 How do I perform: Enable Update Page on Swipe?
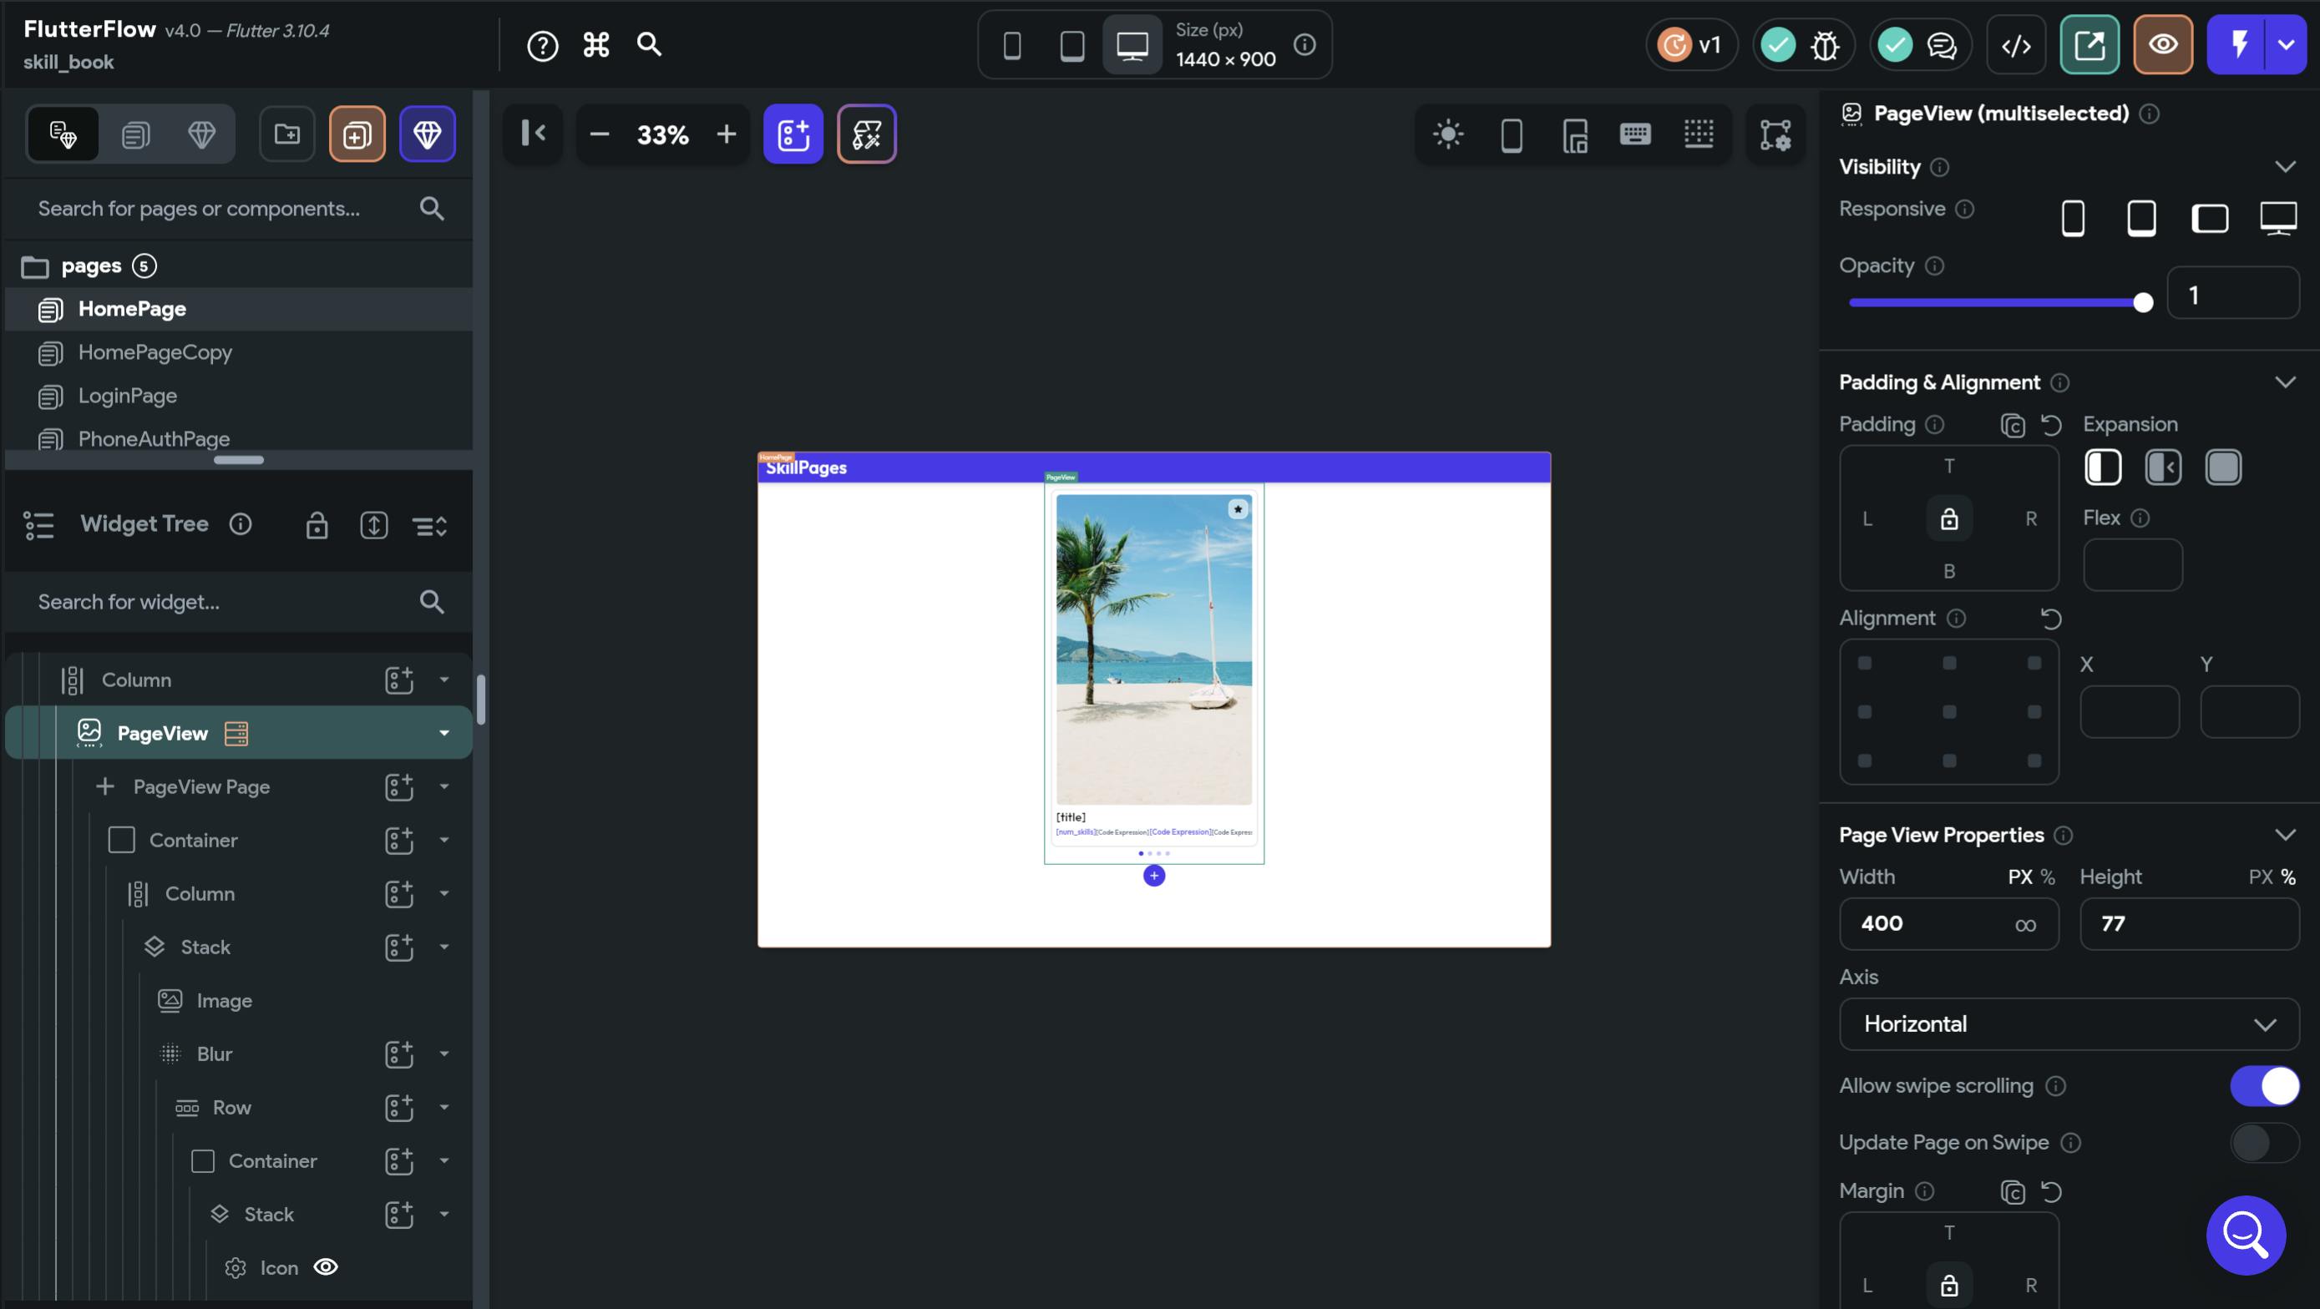point(2263,1142)
